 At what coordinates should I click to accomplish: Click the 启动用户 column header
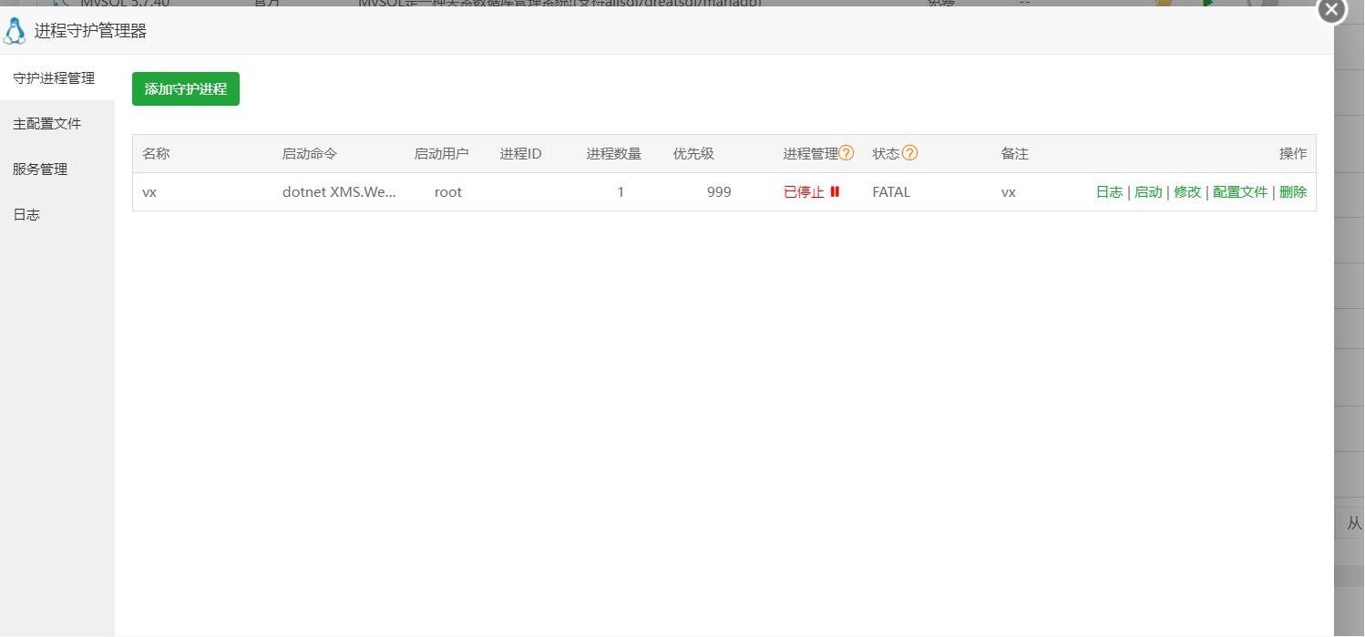point(442,153)
